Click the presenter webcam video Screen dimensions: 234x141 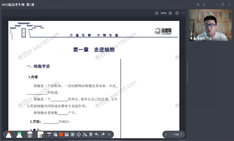click(211, 25)
